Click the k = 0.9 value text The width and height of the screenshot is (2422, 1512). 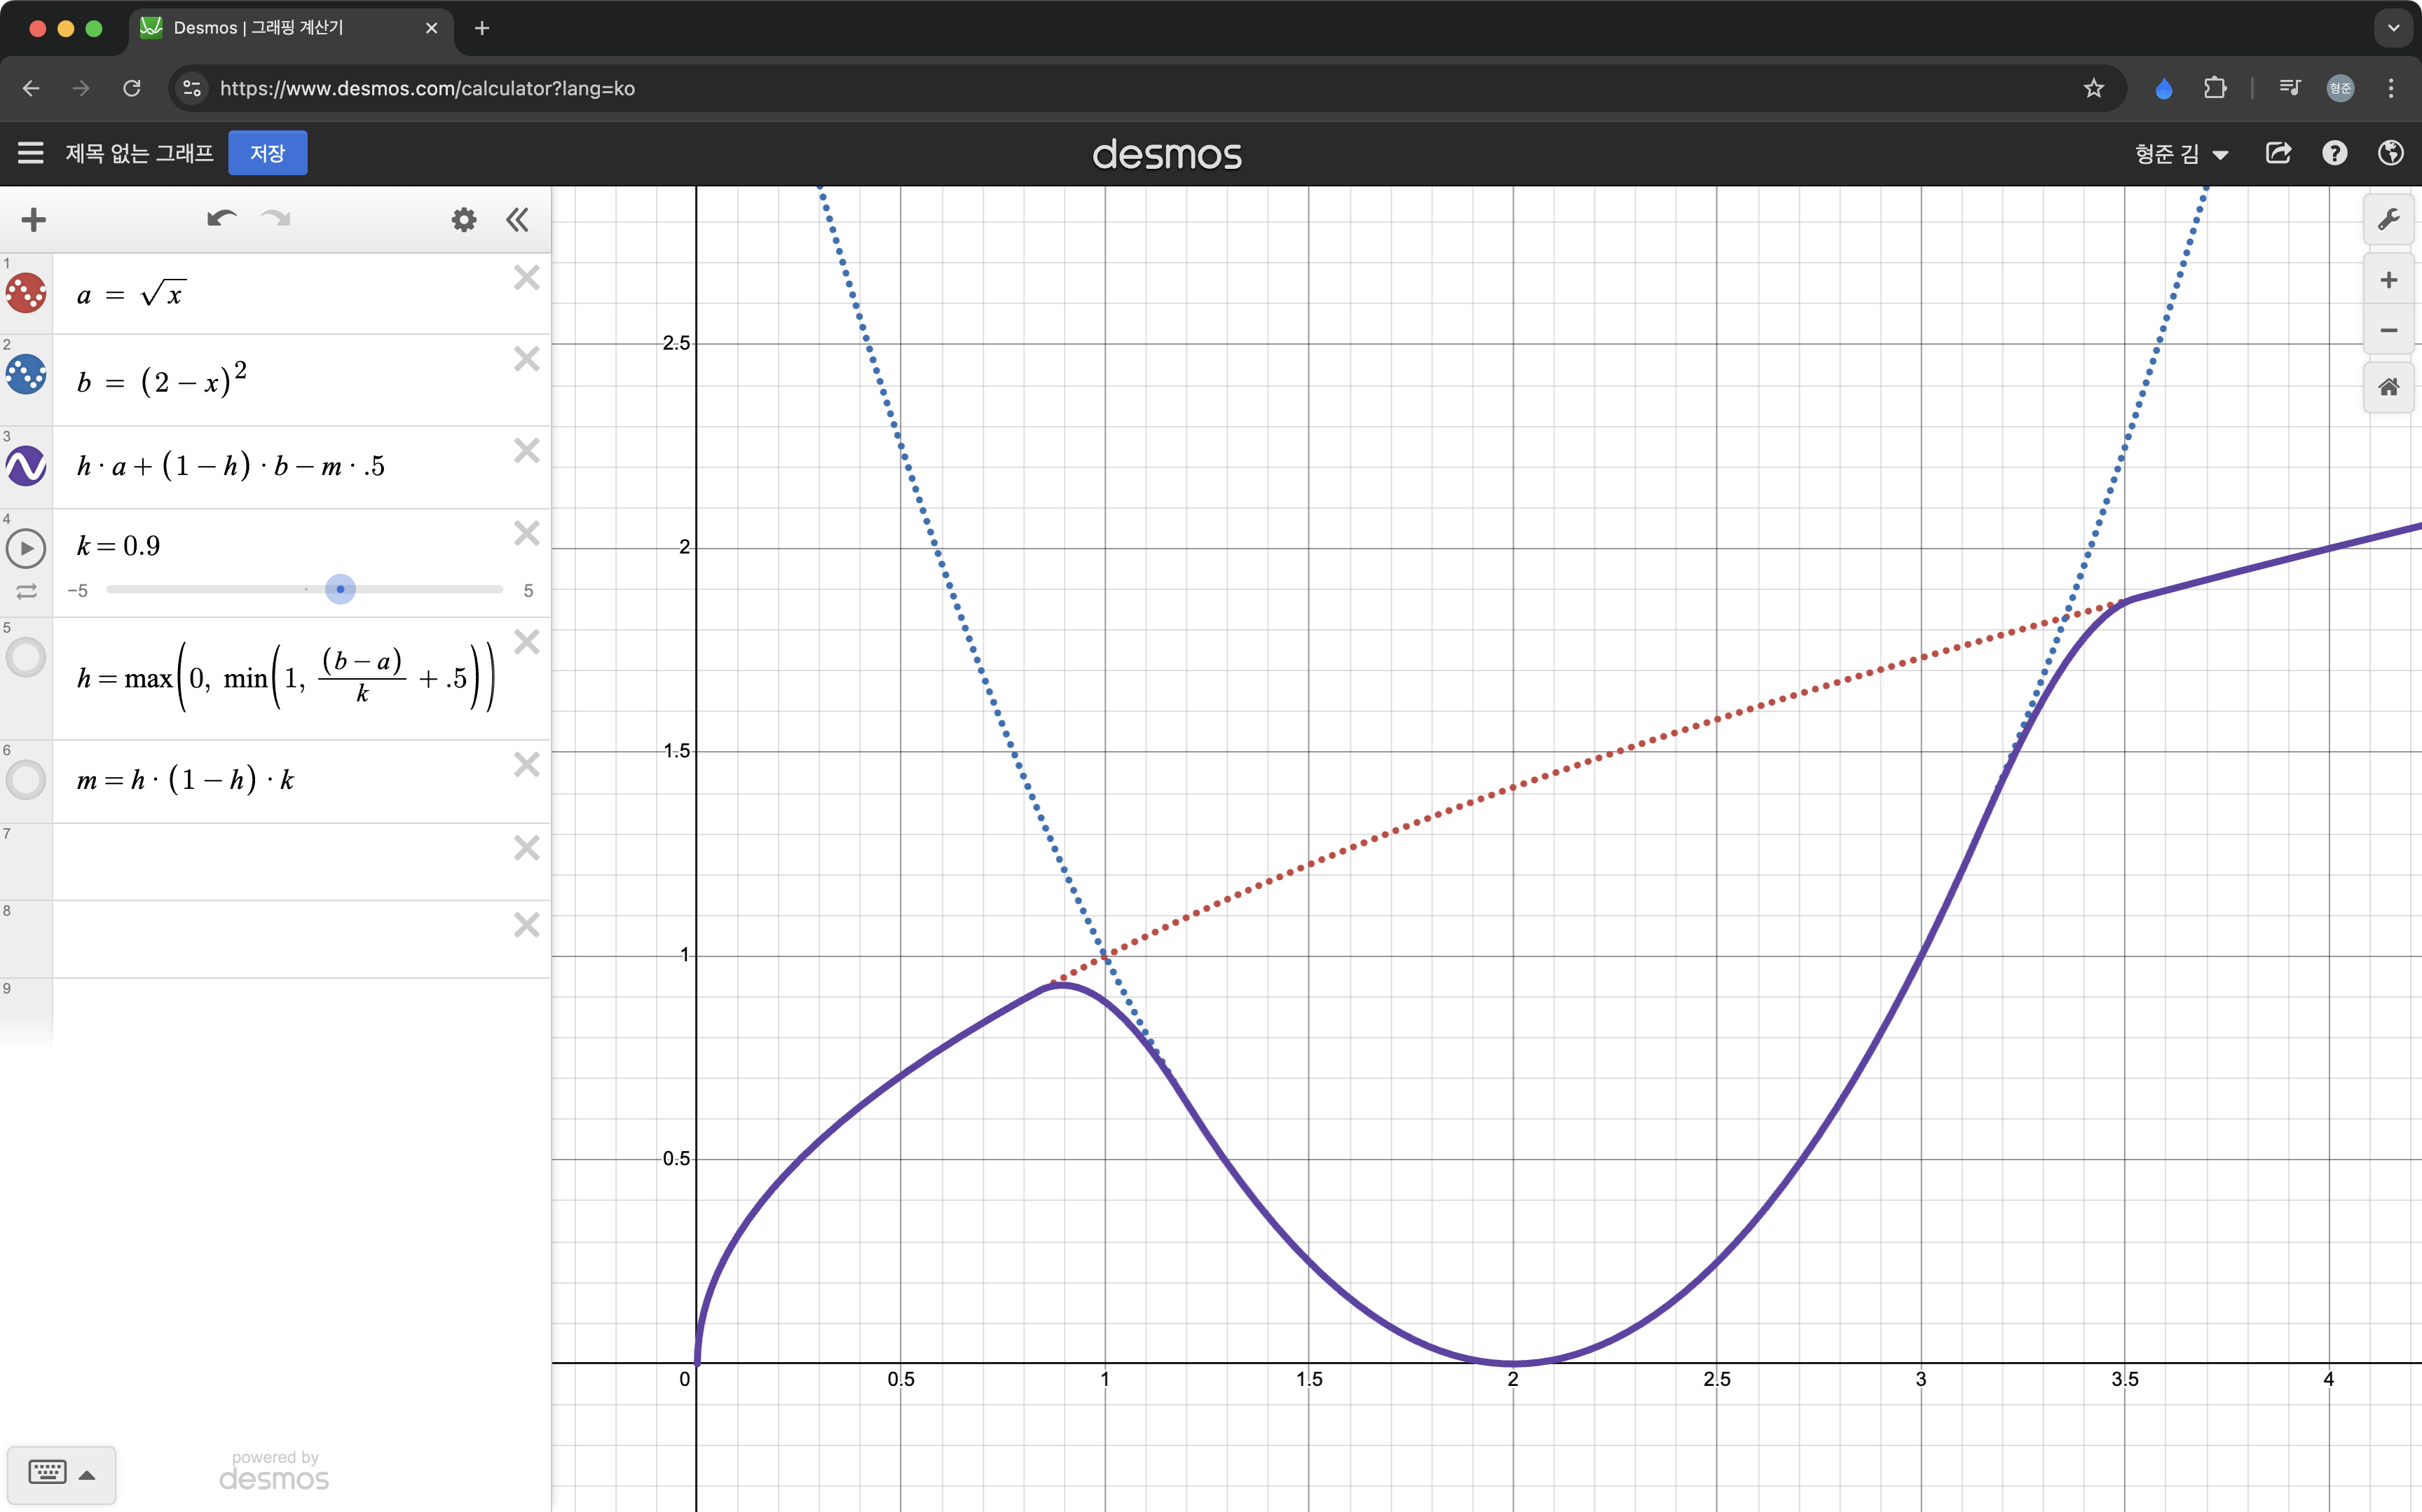point(119,546)
